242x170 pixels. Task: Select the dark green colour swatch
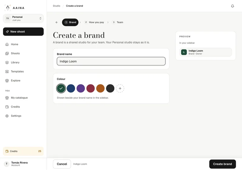click(x=61, y=88)
